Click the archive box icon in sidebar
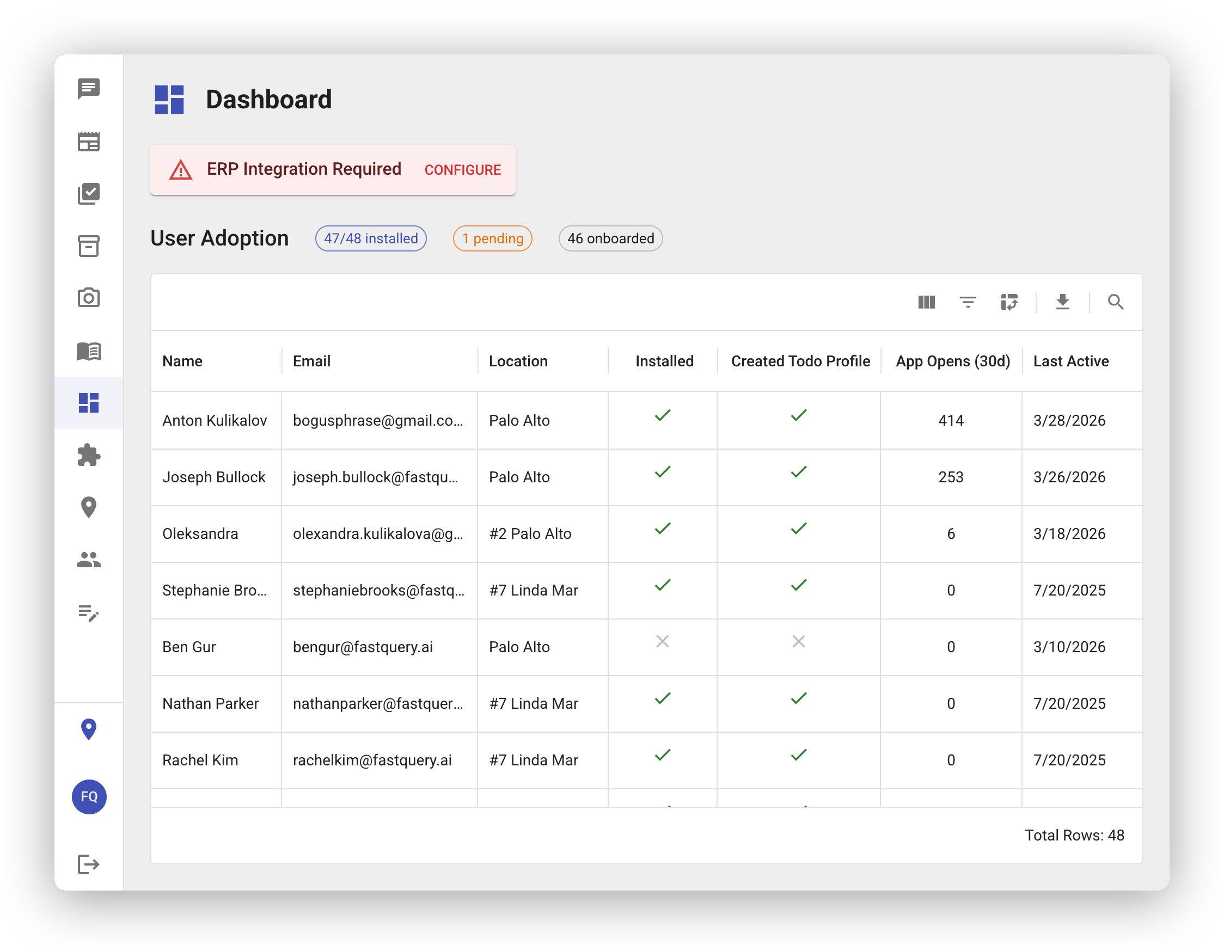This screenshot has height=945, width=1224. point(89,247)
